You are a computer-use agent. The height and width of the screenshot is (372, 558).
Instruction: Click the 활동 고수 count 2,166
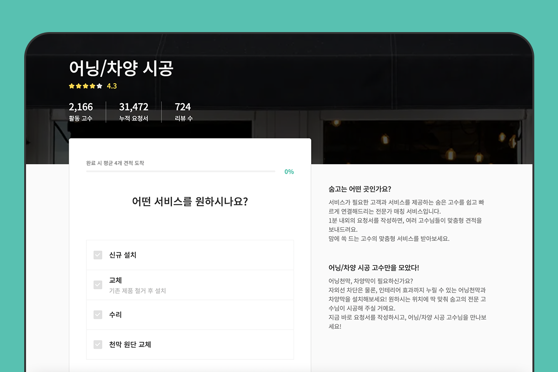click(81, 106)
